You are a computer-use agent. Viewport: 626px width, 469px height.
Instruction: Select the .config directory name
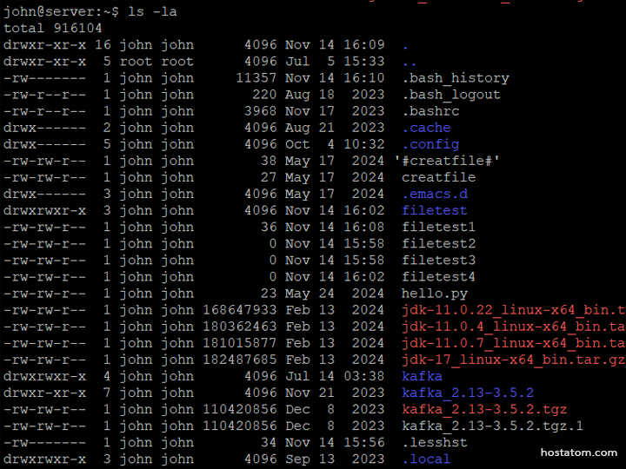[x=430, y=144]
